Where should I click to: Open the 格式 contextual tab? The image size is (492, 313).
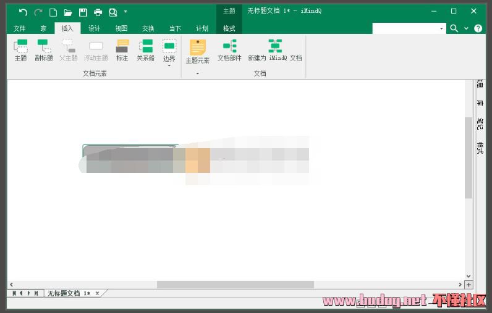coord(229,28)
